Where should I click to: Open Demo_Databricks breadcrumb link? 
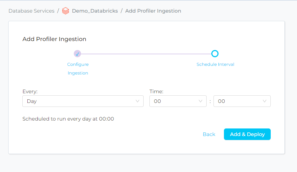(x=95, y=11)
